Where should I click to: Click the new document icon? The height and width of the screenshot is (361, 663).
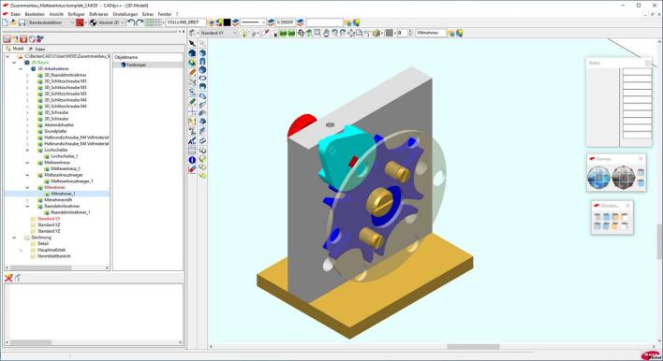pyautogui.click(x=5, y=22)
